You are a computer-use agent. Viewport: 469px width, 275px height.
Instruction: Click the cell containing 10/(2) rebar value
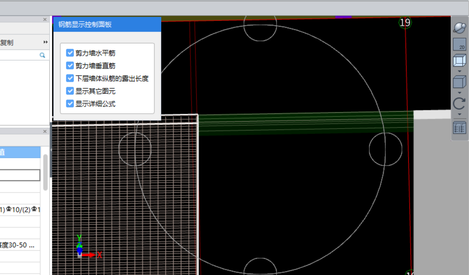[20, 210]
